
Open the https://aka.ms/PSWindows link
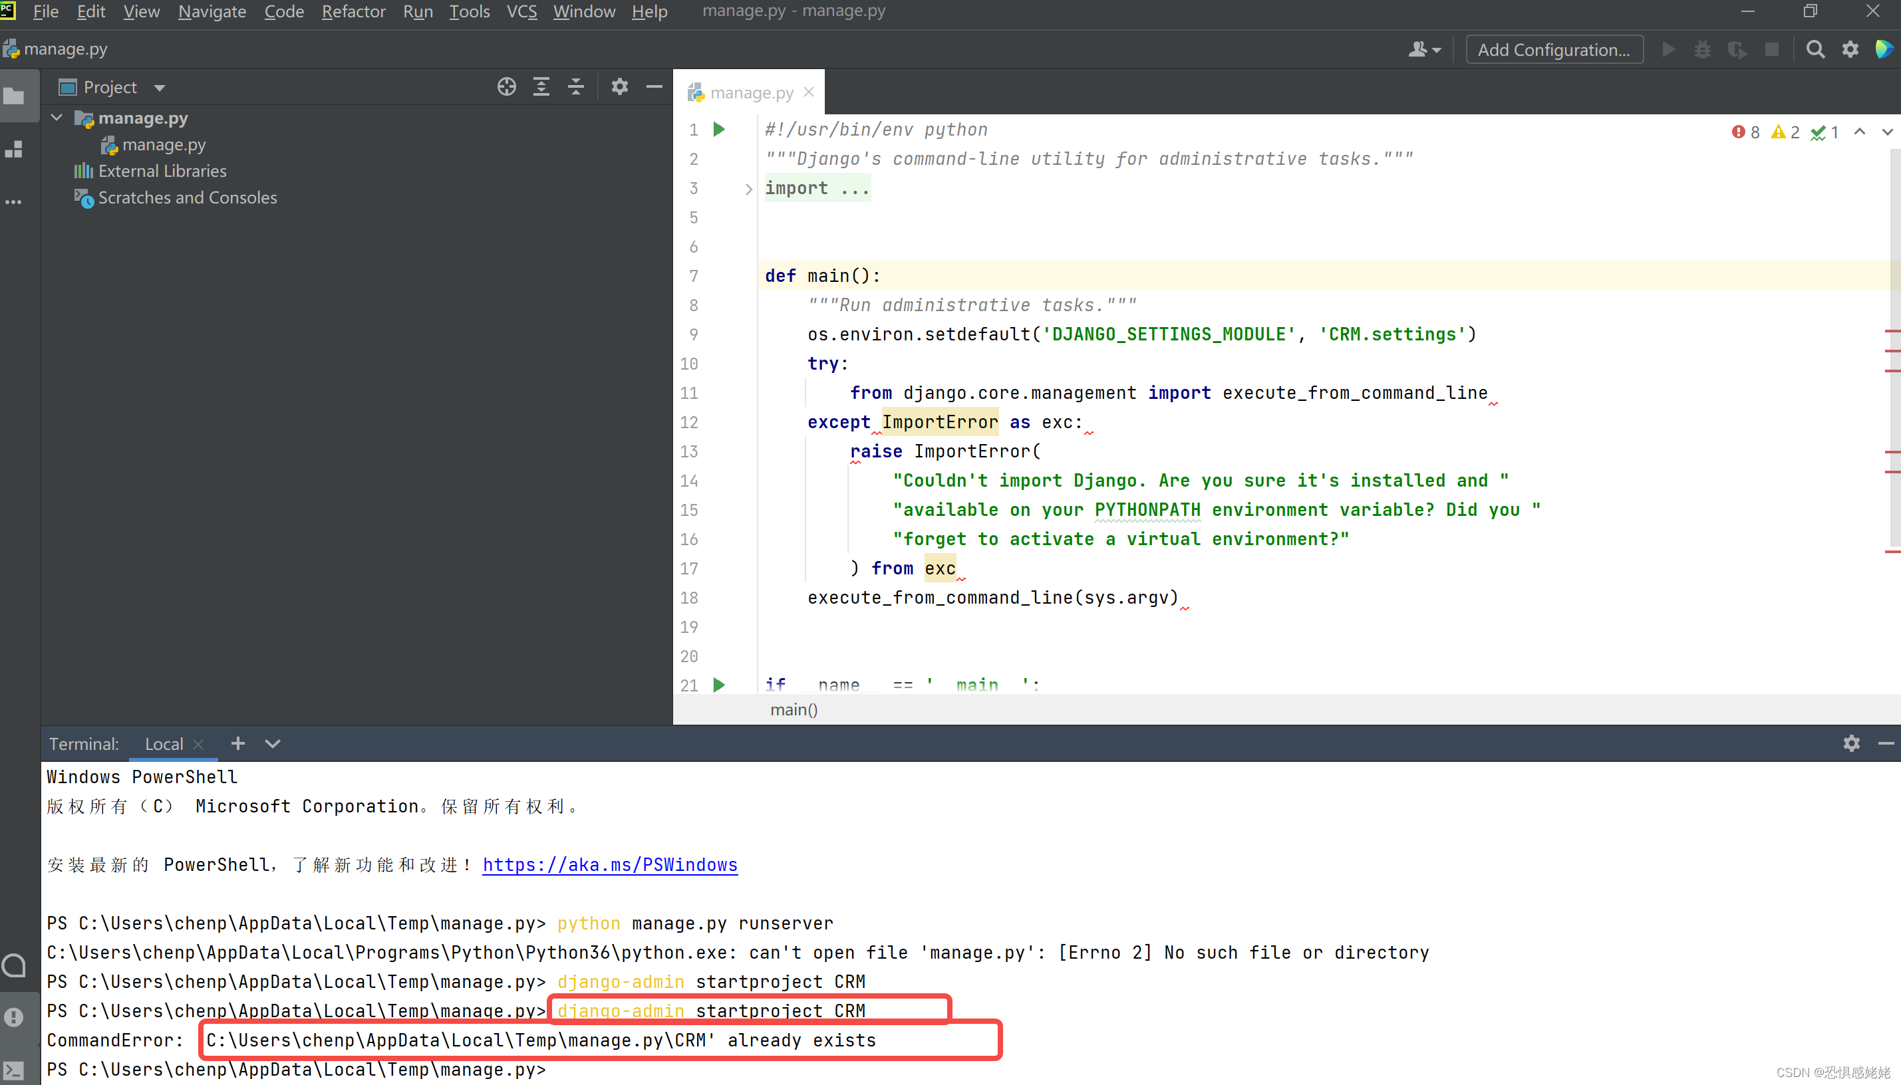[609, 864]
